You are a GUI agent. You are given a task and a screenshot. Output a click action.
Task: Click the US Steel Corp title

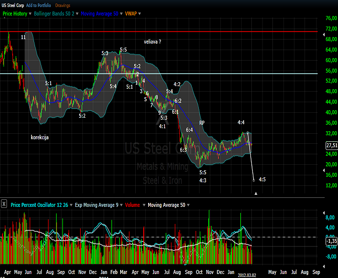pyautogui.click(x=13, y=5)
